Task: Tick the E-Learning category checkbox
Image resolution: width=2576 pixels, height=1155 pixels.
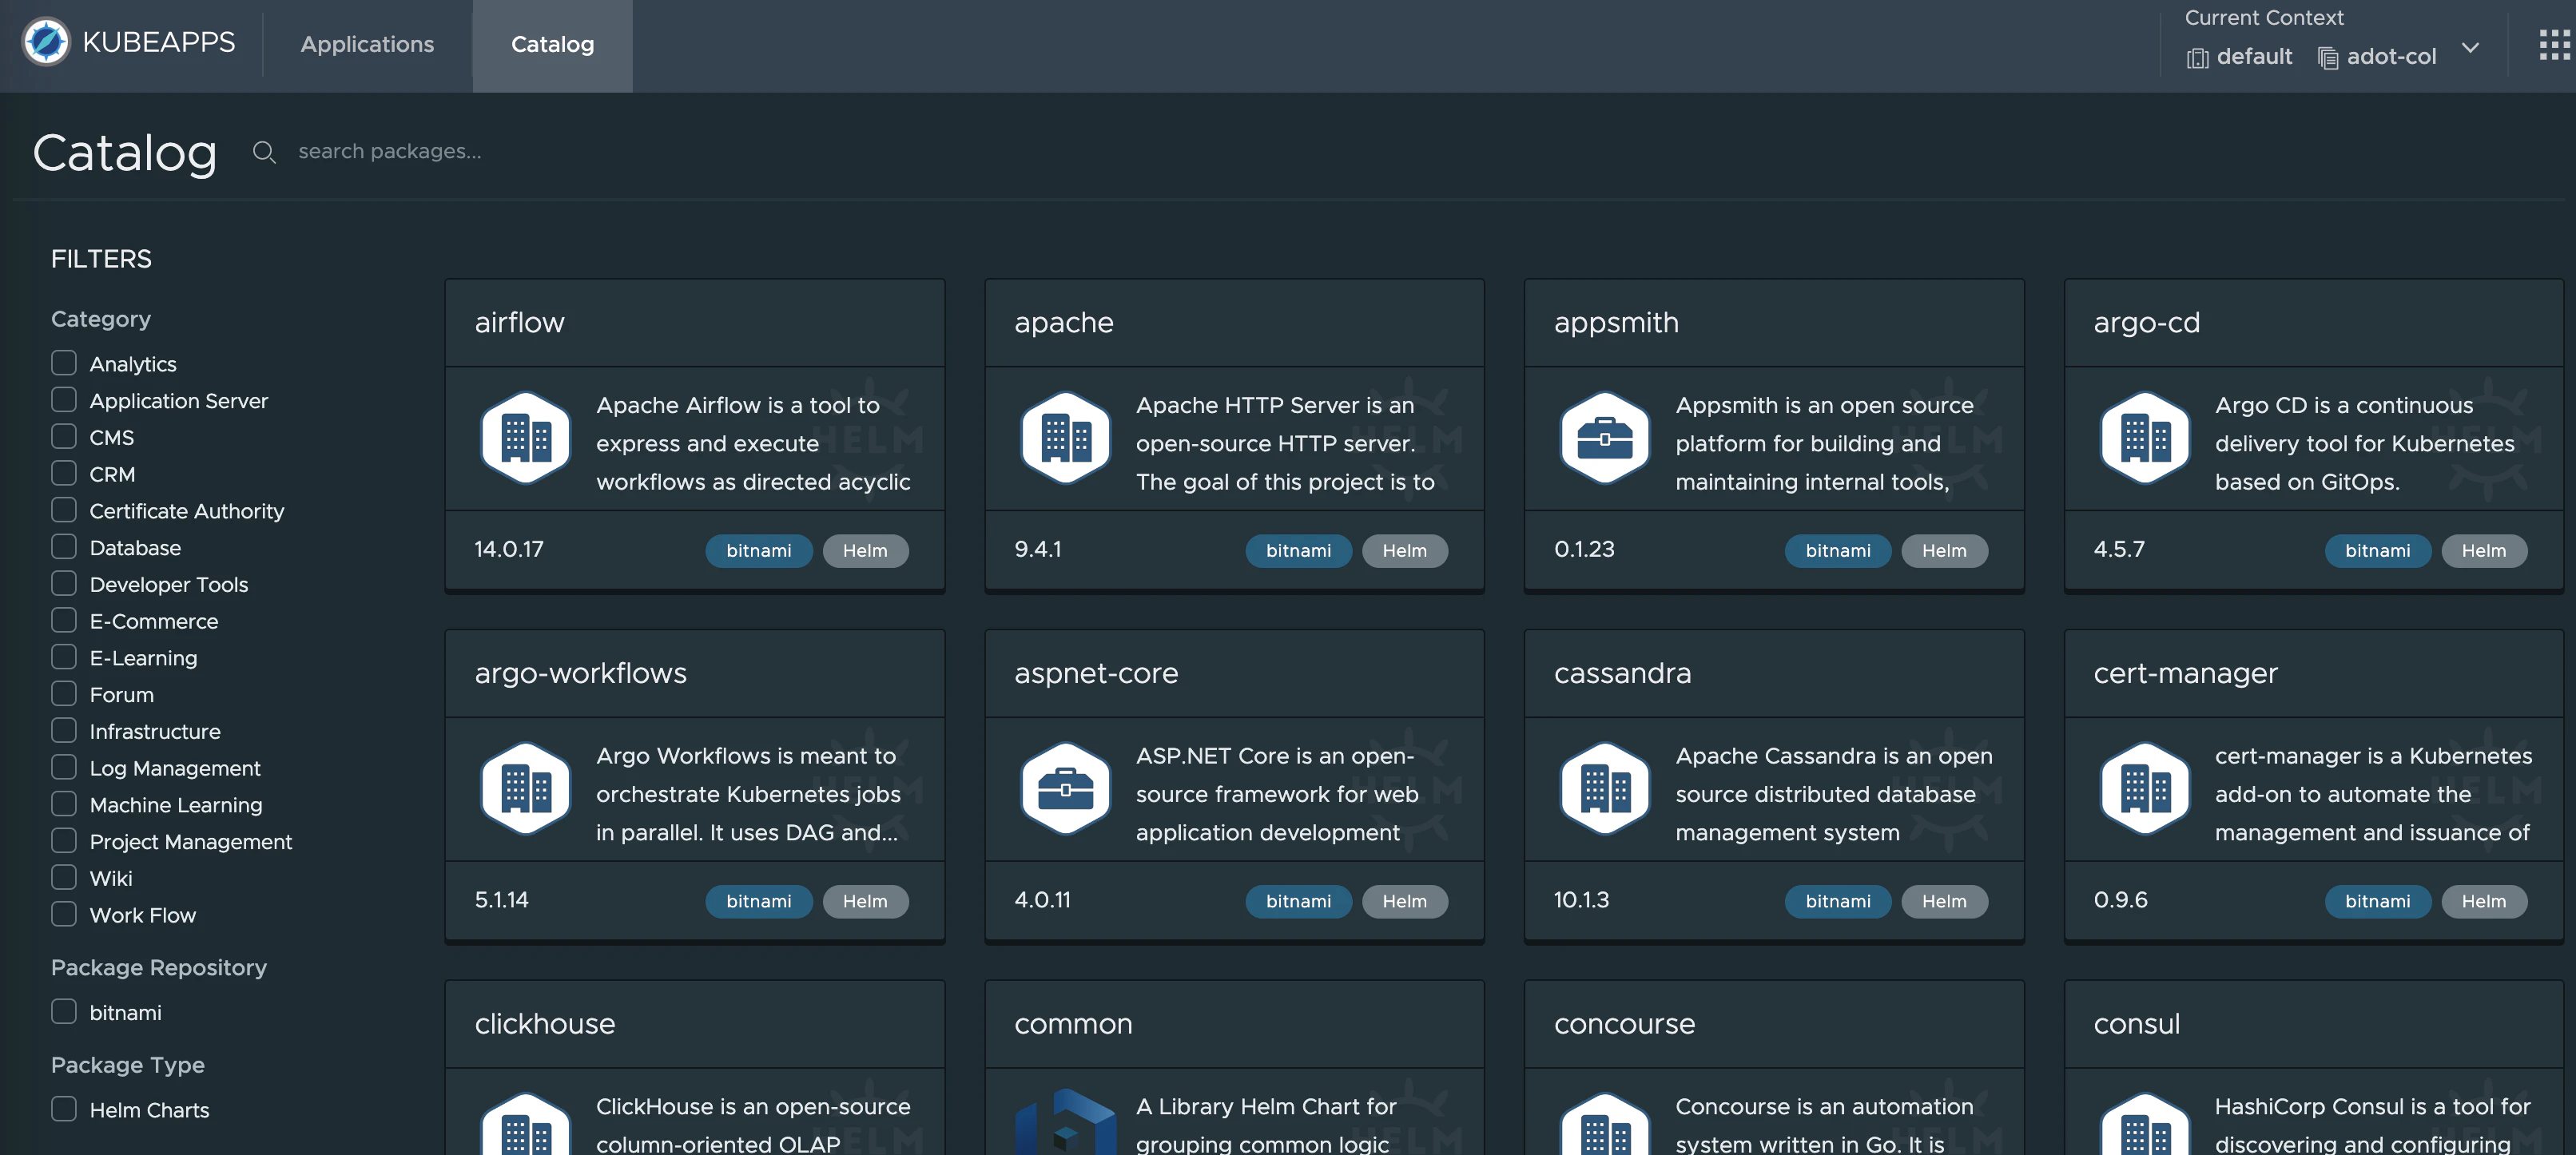Action: [64, 657]
